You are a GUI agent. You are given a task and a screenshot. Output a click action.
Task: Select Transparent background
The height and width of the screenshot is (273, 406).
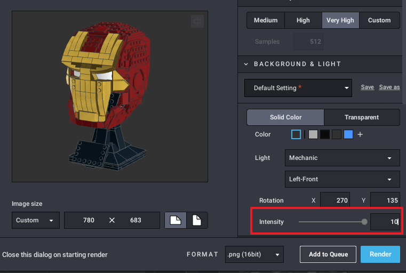click(362, 117)
